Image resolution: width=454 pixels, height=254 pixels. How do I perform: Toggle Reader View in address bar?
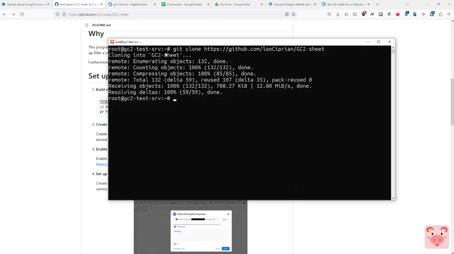point(287,14)
